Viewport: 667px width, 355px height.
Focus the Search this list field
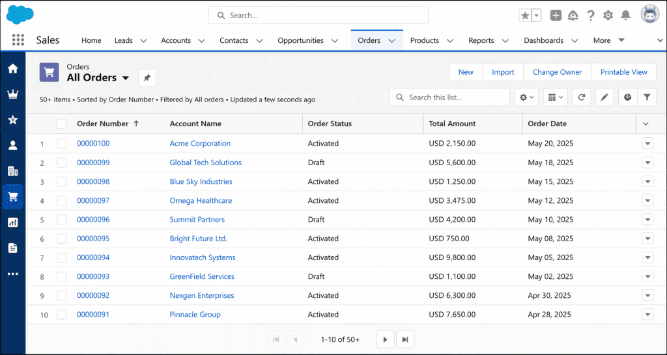point(449,98)
